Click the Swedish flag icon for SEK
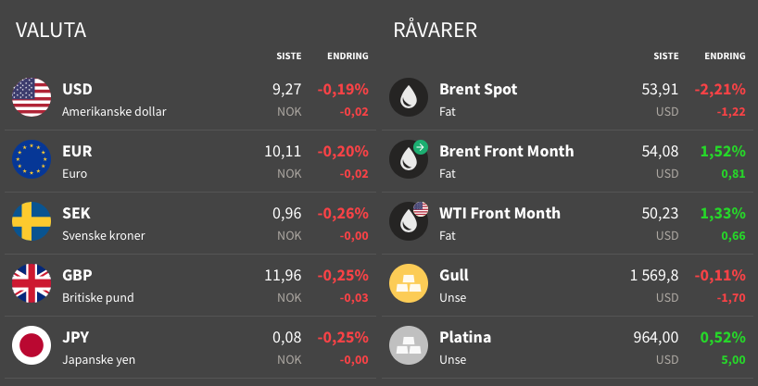 coord(32,221)
